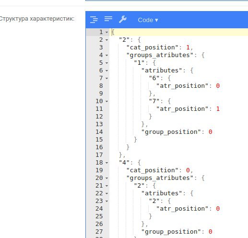Image resolution: width=248 pixels, height=238 pixels.
Task: Open the Code mode dropdown
Action: [148, 20]
